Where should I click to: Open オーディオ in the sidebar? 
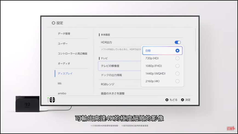[x=64, y=63]
